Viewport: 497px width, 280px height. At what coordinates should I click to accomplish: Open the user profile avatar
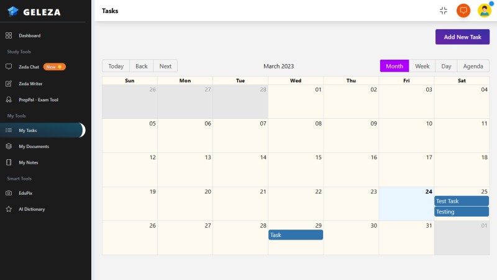point(485,11)
